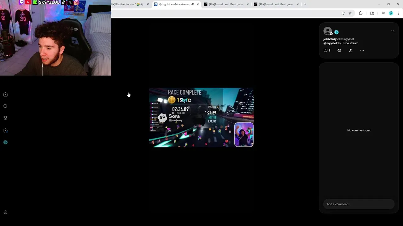Open the media controls icon in browser toolbar
This screenshot has height=226, width=403.
(x=383, y=13)
